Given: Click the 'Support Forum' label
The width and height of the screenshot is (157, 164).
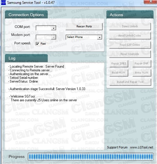Looking at the screenshot, I should pyautogui.click(x=117, y=147).
